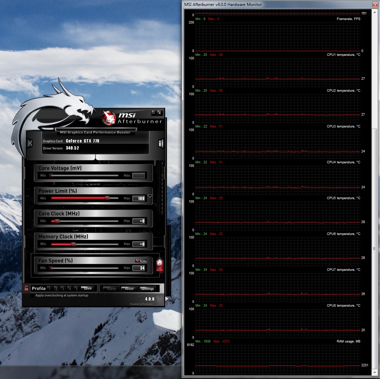The width and height of the screenshot is (380, 379).
Task: Click the Framerate, FPS graph
Action: pos(278,37)
